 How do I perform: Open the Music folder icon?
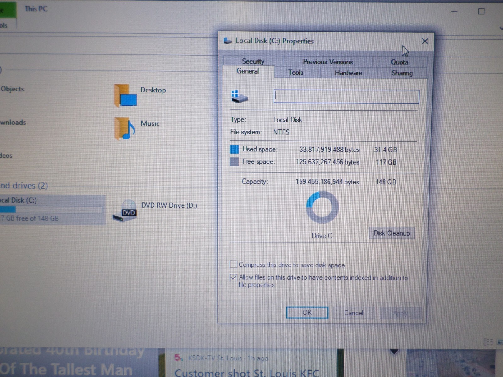(125, 128)
